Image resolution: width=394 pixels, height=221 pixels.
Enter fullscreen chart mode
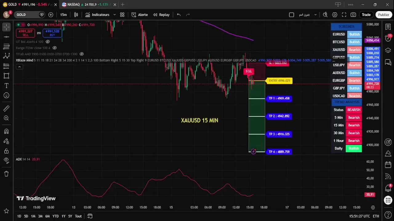(x=344, y=15)
